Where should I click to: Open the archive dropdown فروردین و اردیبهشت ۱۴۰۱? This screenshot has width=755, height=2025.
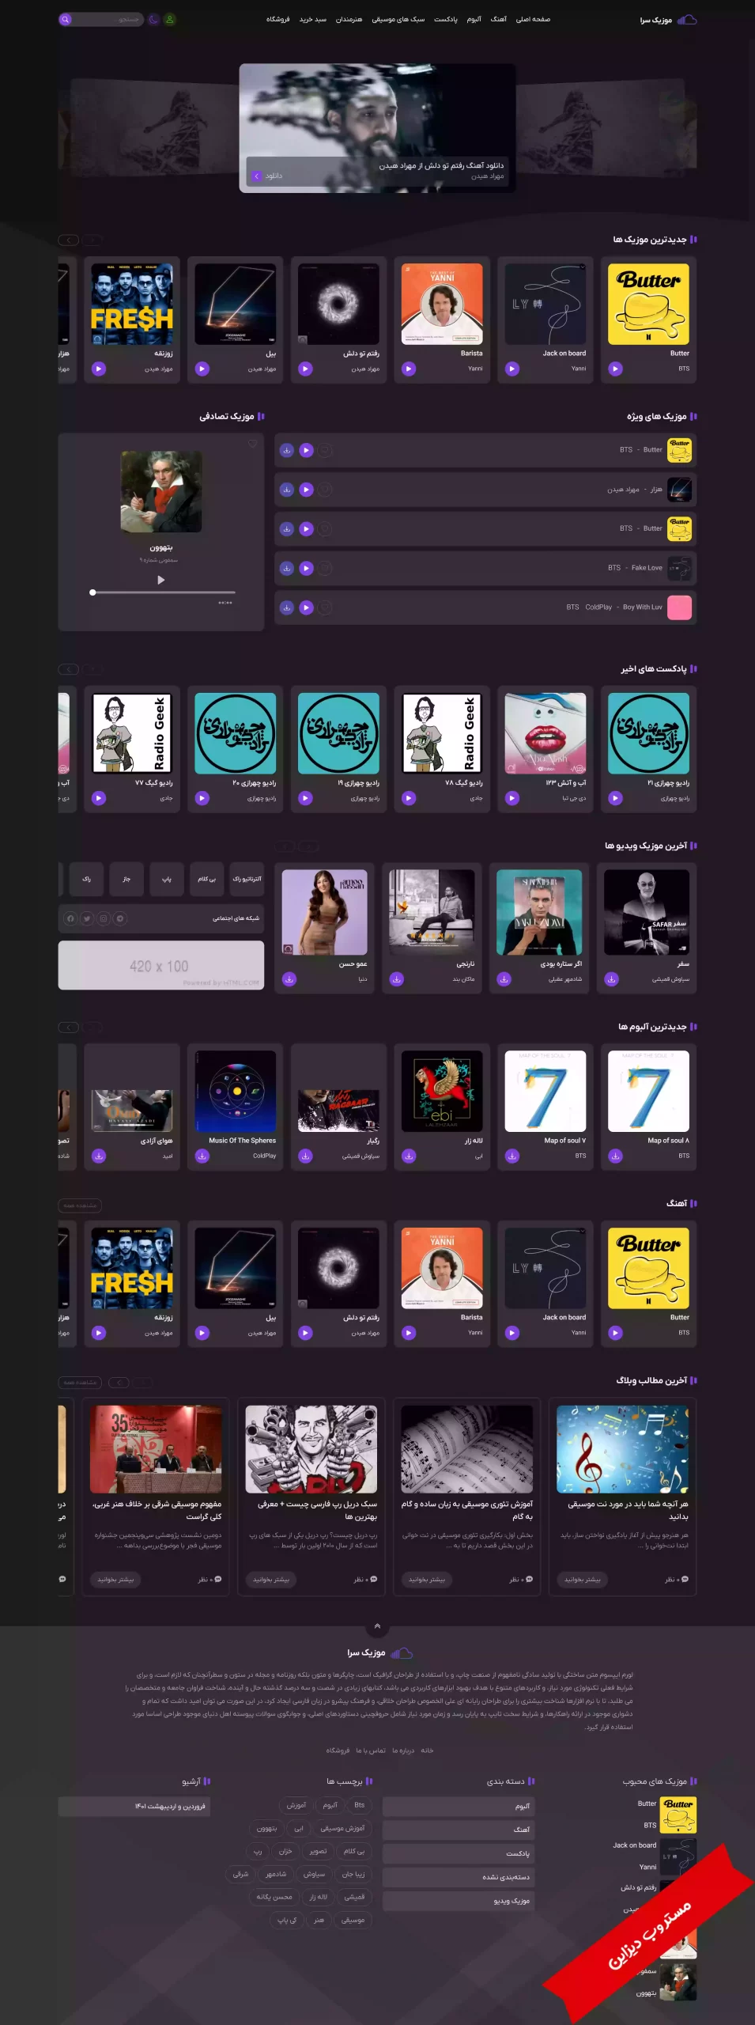point(134,1806)
